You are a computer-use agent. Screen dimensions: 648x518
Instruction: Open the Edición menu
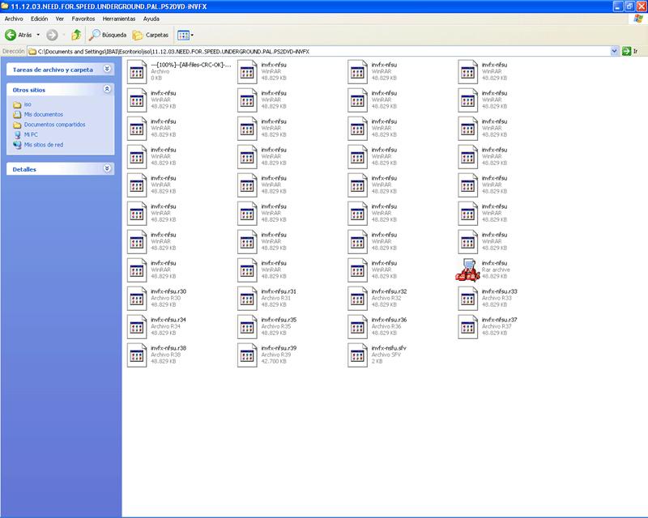tap(39, 19)
